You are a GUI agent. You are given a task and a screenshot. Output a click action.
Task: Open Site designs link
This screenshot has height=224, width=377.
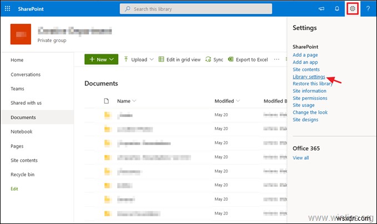[305, 120]
